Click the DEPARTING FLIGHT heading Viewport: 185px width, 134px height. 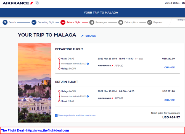pyautogui.click(x=69, y=49)
